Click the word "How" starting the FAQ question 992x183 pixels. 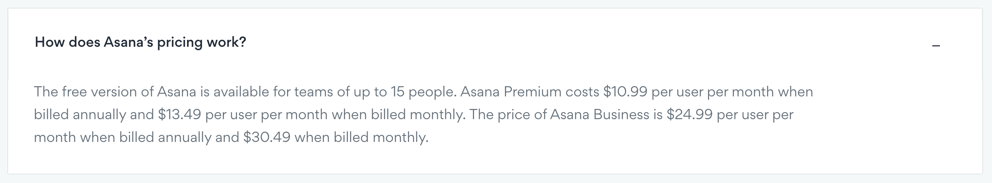tap(50, 42)
